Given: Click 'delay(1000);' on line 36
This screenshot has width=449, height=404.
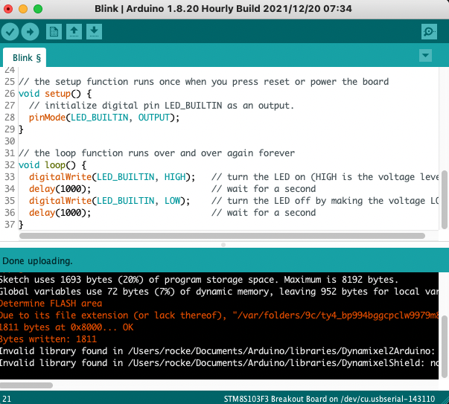Looking at the screenshot, I should pos(60,213).
